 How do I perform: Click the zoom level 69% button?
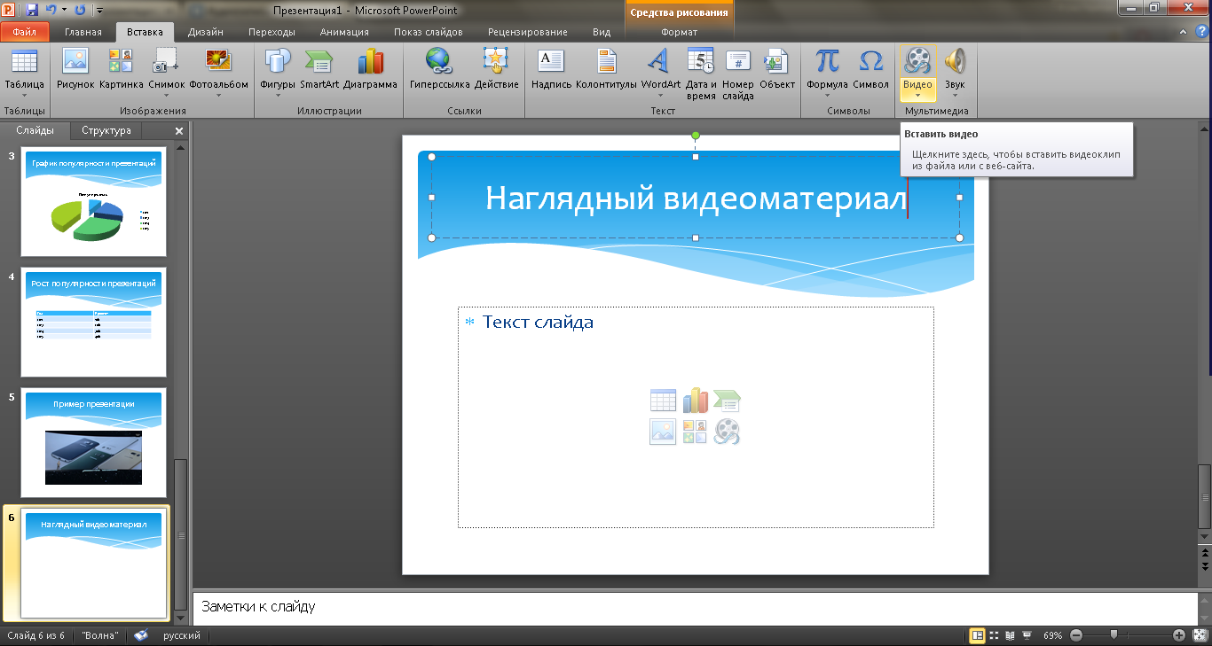[x=1053, y=635]
